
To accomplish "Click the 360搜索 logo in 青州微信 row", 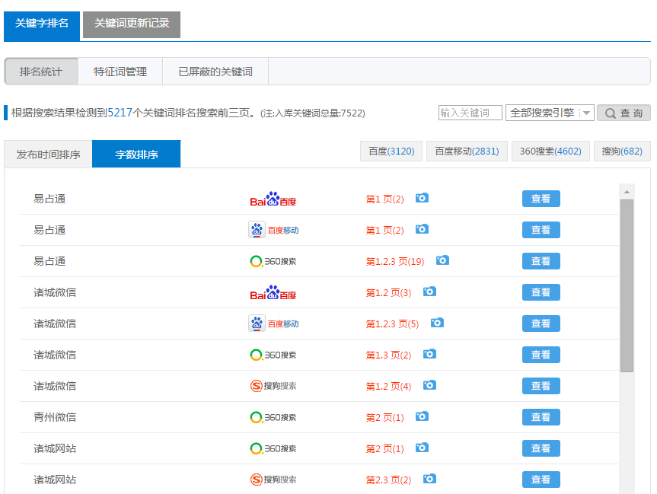I will click(273, 417).
